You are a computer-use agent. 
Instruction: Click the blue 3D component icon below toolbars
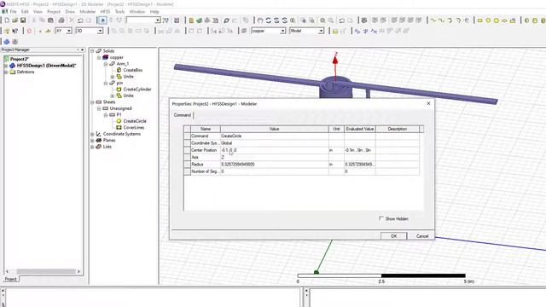pos(7,42)
